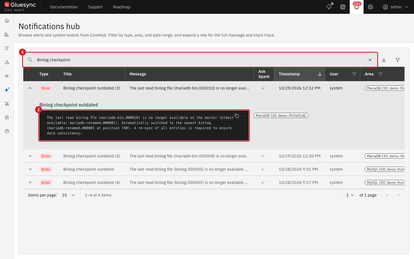Open the Documentation menu item
The width and height of the screenshot is (414, 259).
64,7
